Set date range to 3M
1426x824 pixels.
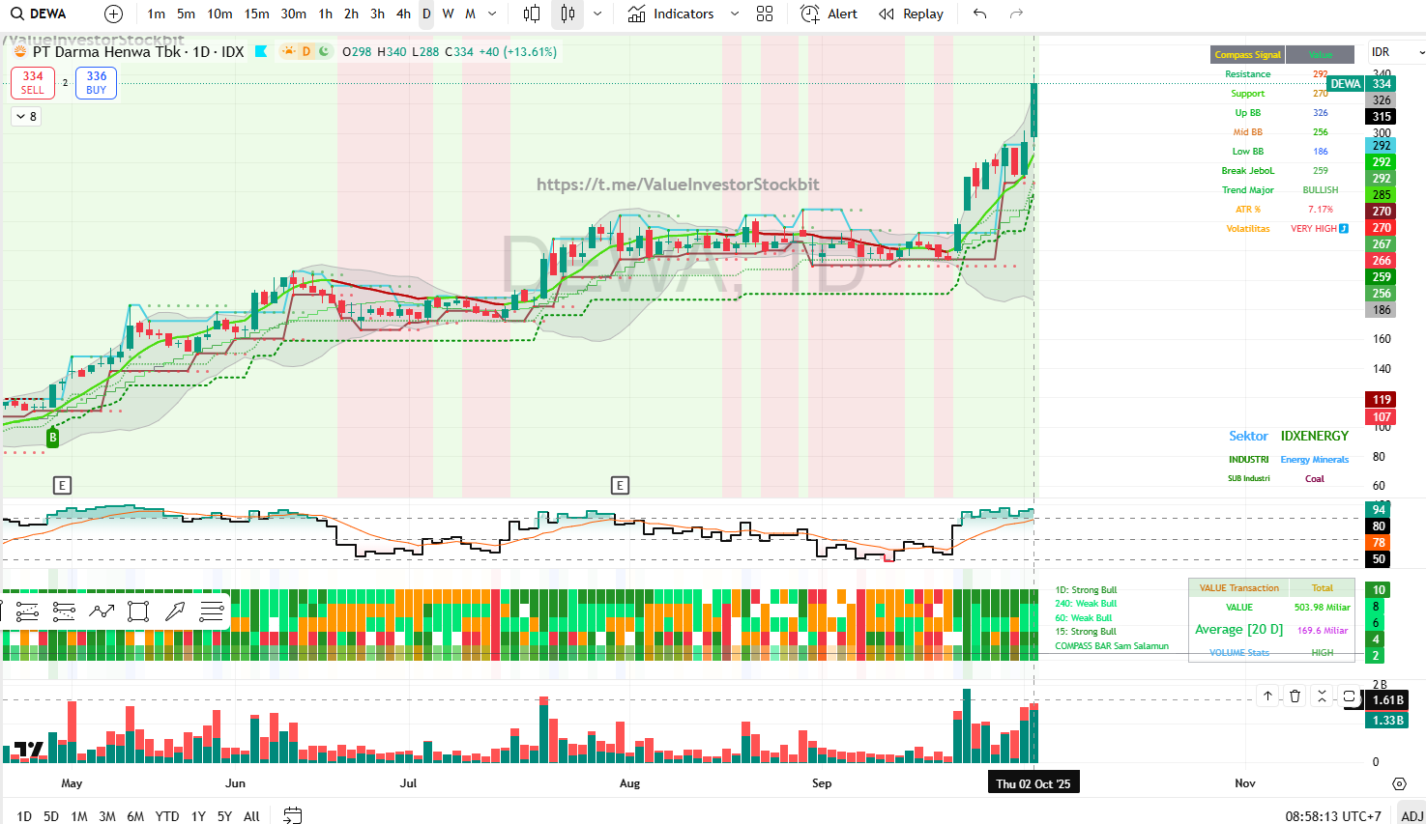coord(107,816)
